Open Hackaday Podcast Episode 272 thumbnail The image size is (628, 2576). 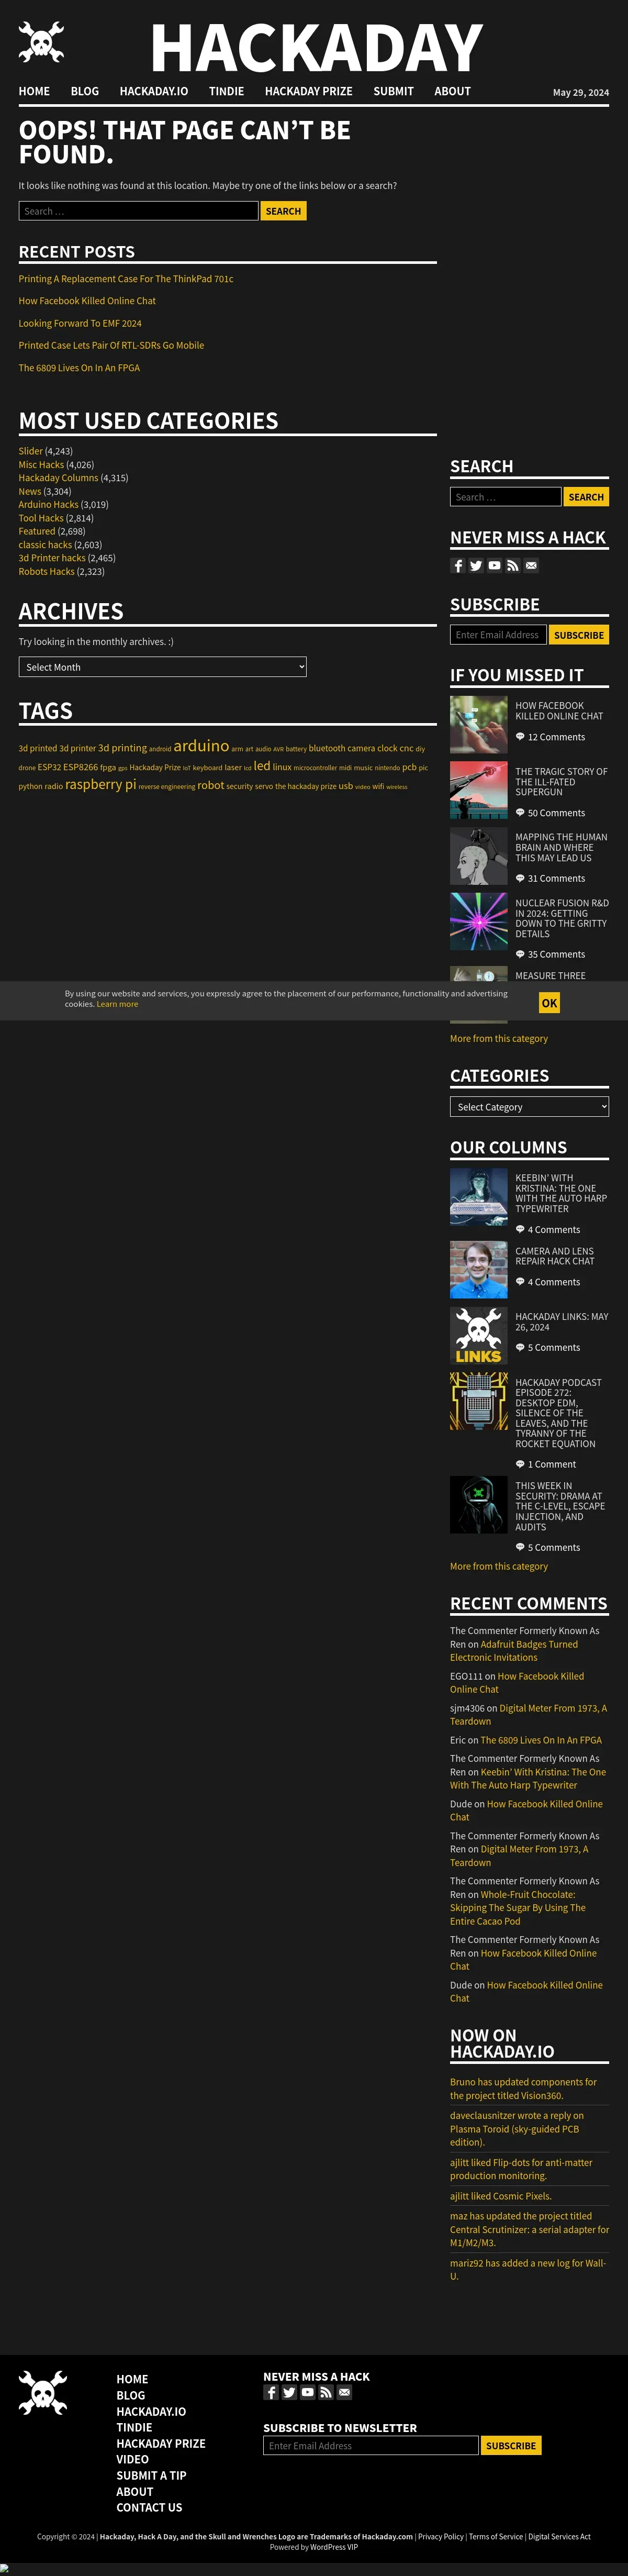tap(479, 1402)
